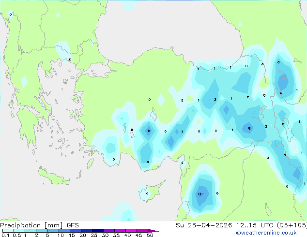
Task: Select the 30–35 mm purple legend swatch
Action: tap(109, 231)
